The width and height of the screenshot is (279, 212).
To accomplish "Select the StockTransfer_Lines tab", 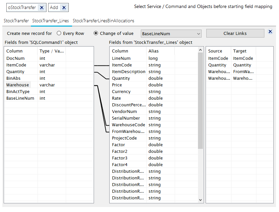I will (x=51, y=21).
